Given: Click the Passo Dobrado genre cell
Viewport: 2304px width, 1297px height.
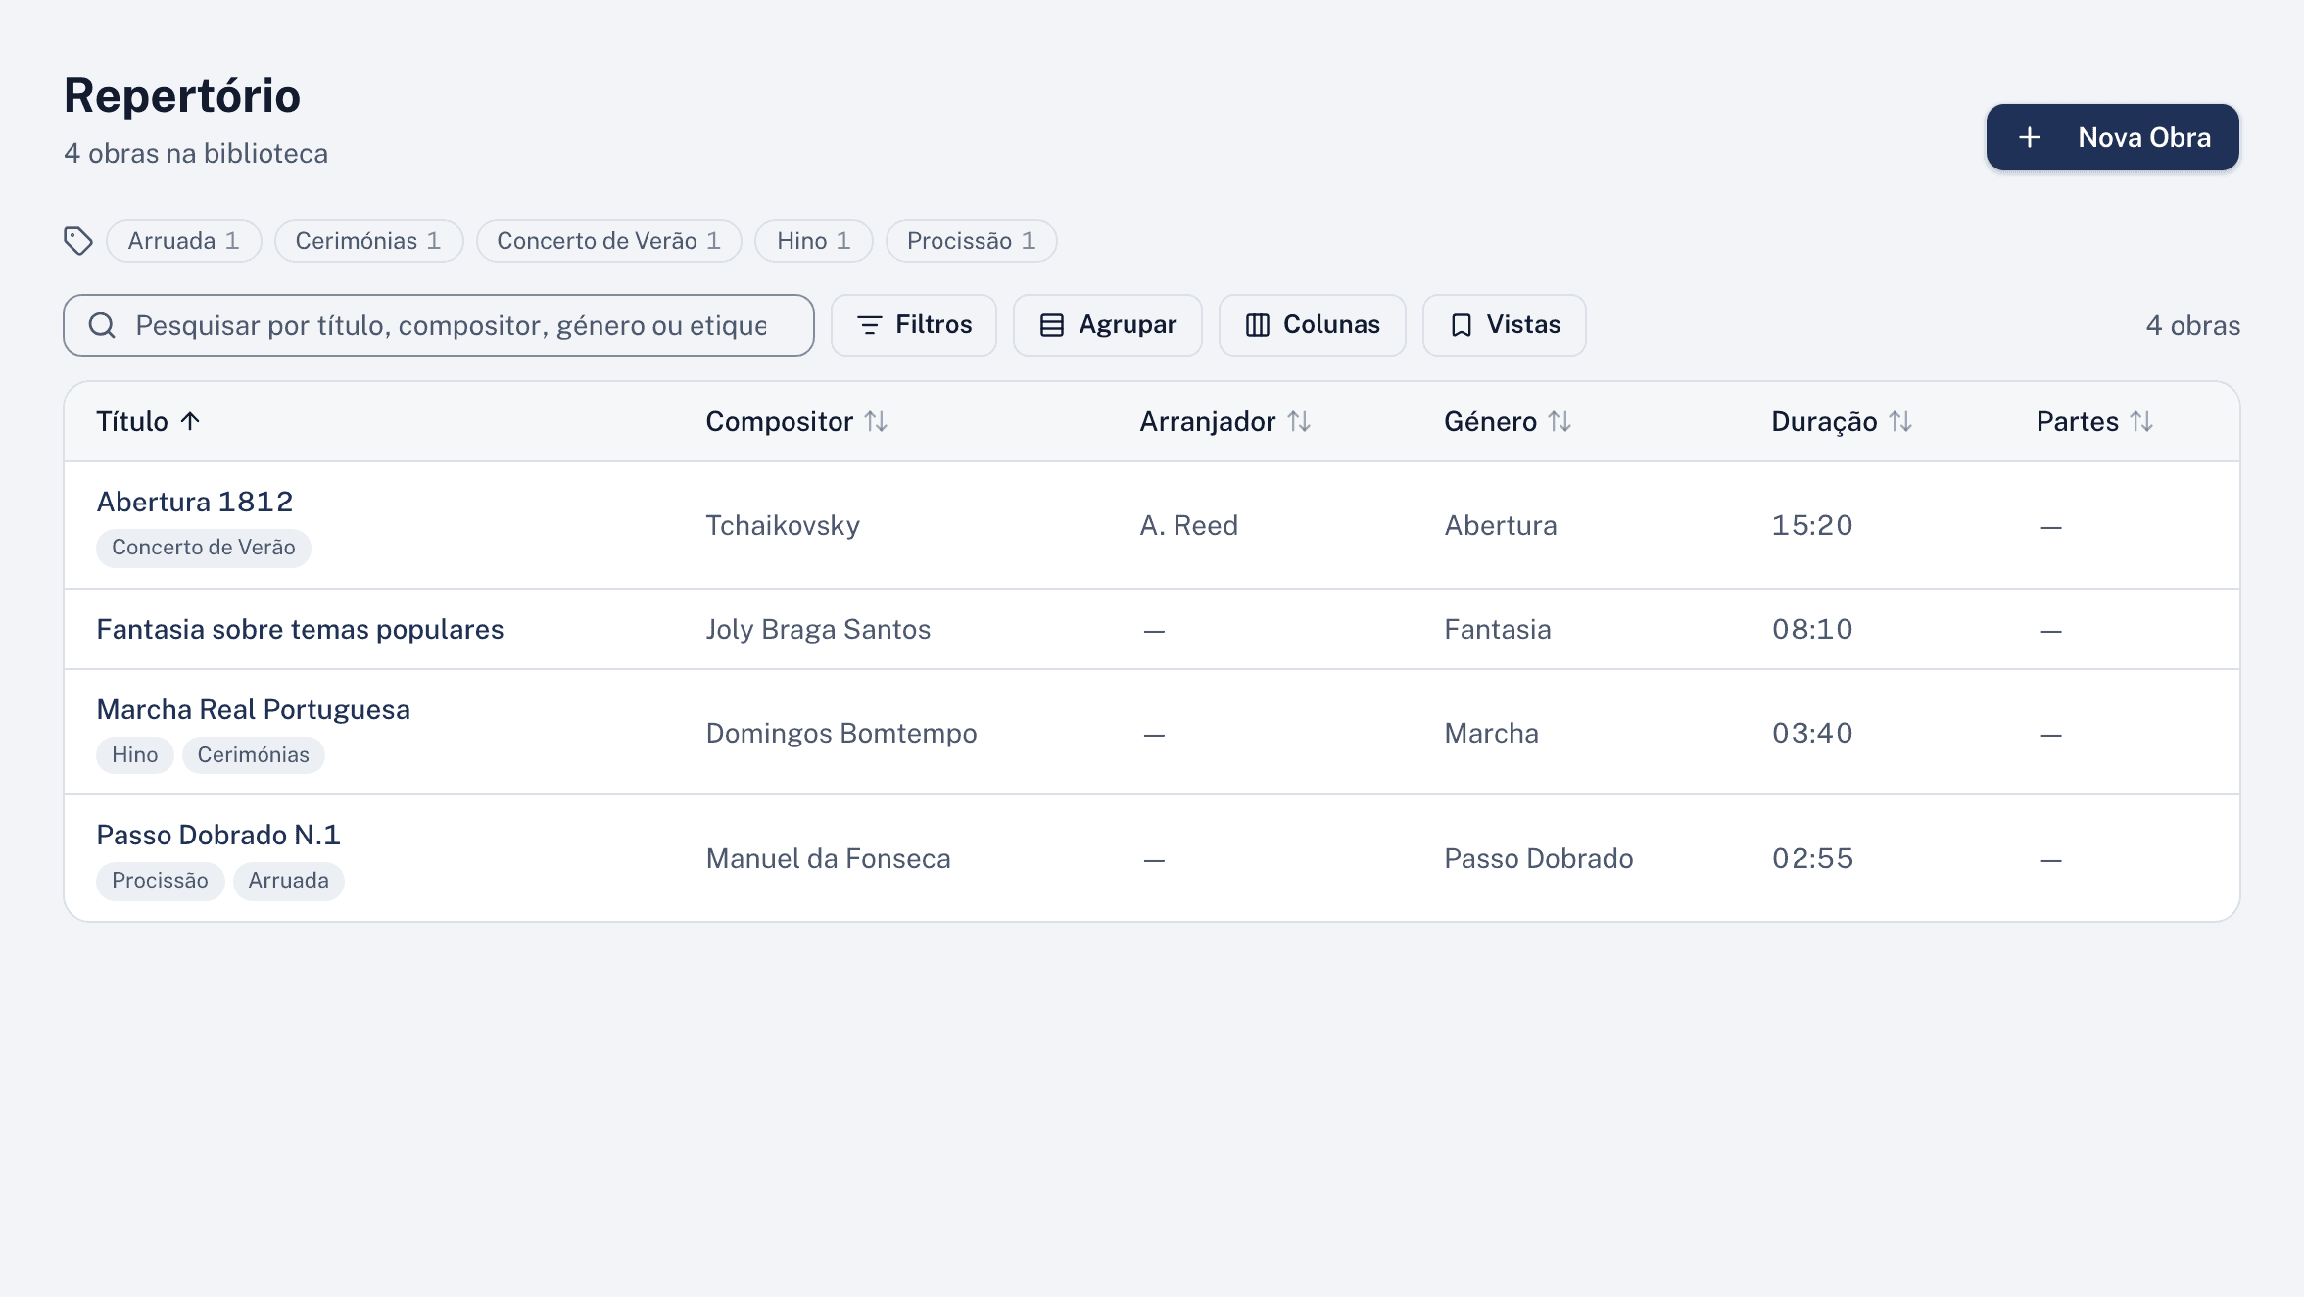Looking at the screenshot, I should tap(1539, 858).
